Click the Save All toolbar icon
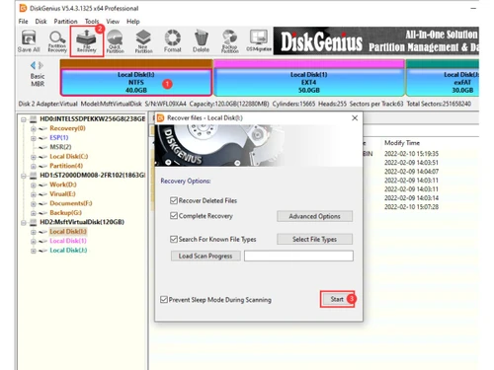494x370 pixels. coord(29,41)
